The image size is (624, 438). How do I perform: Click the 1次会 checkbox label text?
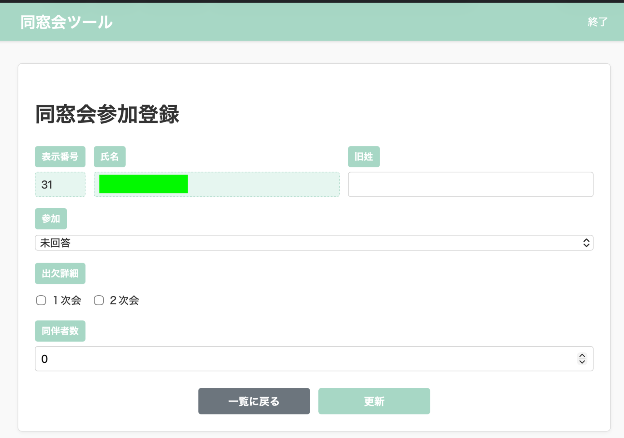point(67,300)
